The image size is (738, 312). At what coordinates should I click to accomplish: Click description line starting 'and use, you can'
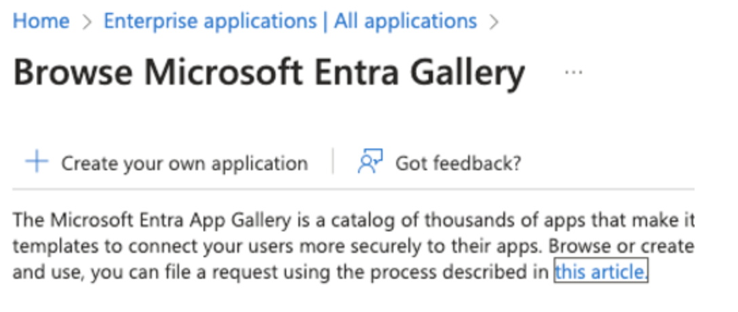[330, 272]
